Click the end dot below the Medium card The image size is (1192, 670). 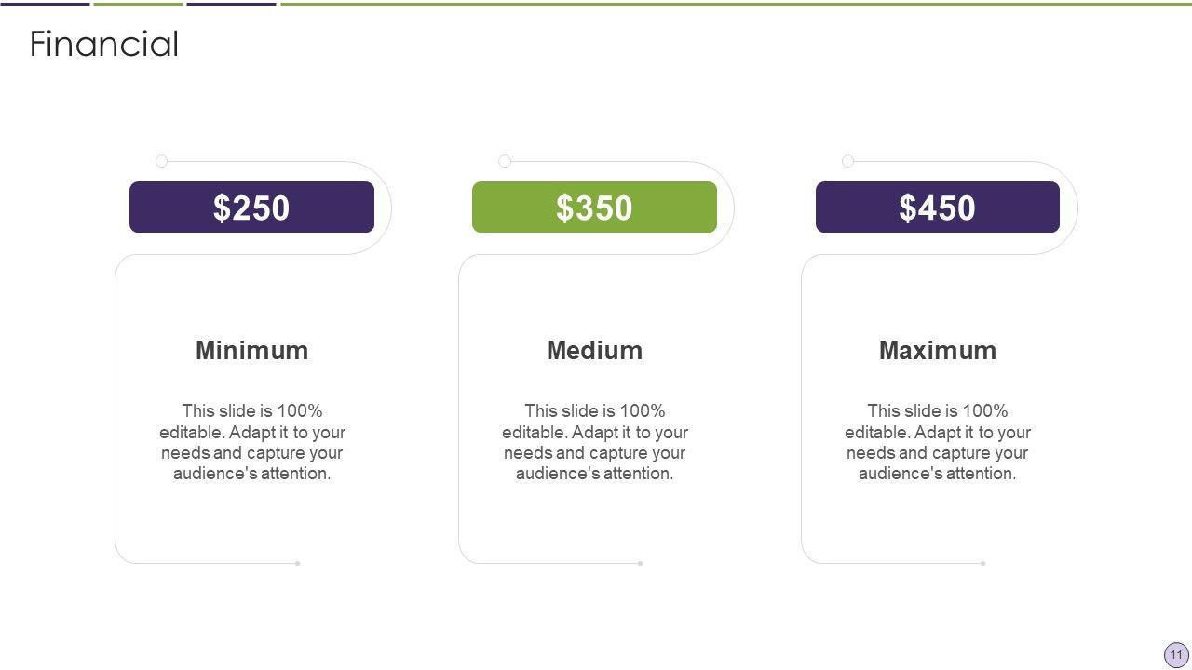641,563
